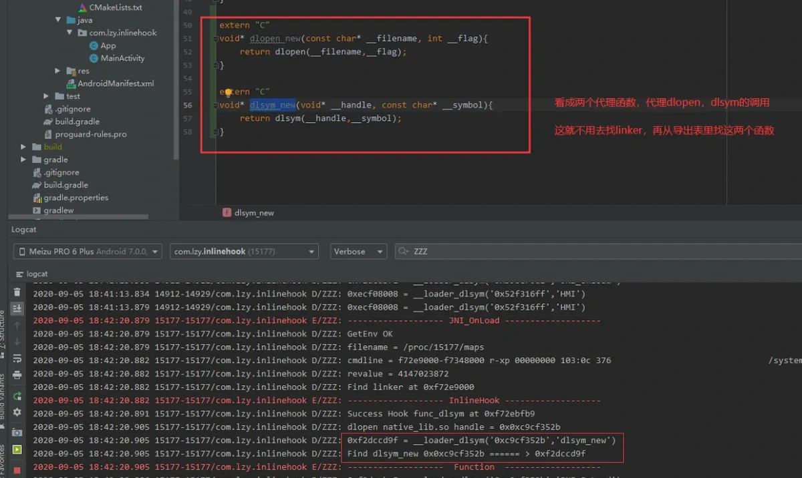Select .gitignore directly below gradle folder

pyautogui.click(x=61, y=172)
